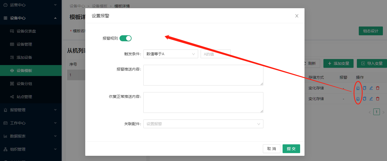Toggle the 报警规则 switch off

pyautogui.click(x=126, y=38)
